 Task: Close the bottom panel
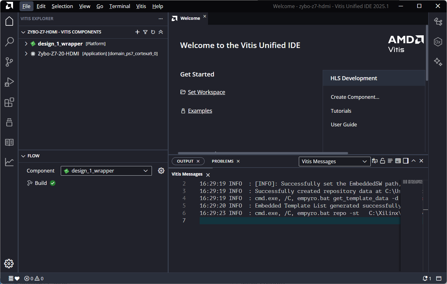(421, 161)
